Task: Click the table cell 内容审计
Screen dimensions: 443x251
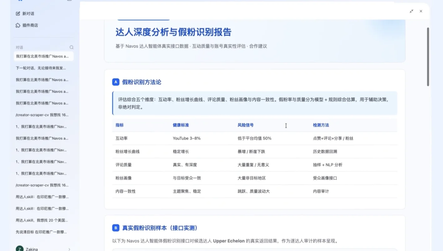Action: [321, 191]
